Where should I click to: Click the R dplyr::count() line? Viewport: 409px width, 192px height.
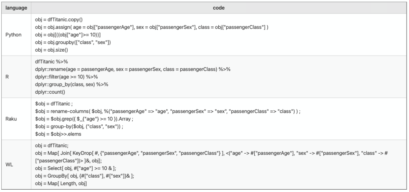point(50,92)
